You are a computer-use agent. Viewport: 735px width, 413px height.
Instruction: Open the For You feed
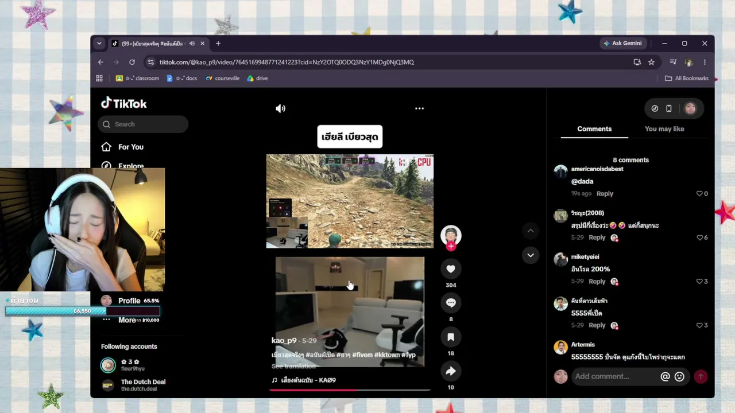(x=131, y=147)
